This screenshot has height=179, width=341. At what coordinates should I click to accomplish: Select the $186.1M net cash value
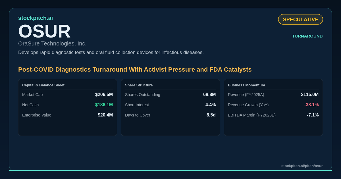(x=104, y=105)
